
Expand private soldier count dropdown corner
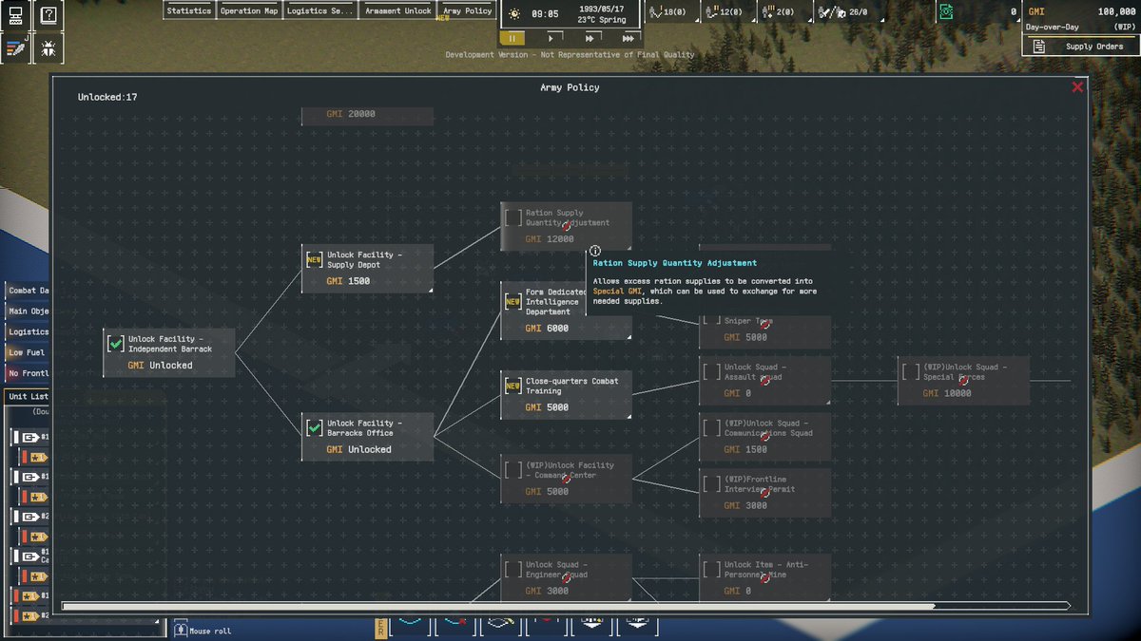coord(698,19)
